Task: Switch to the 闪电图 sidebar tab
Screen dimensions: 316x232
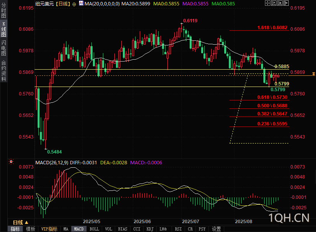Action: (4, 48)
